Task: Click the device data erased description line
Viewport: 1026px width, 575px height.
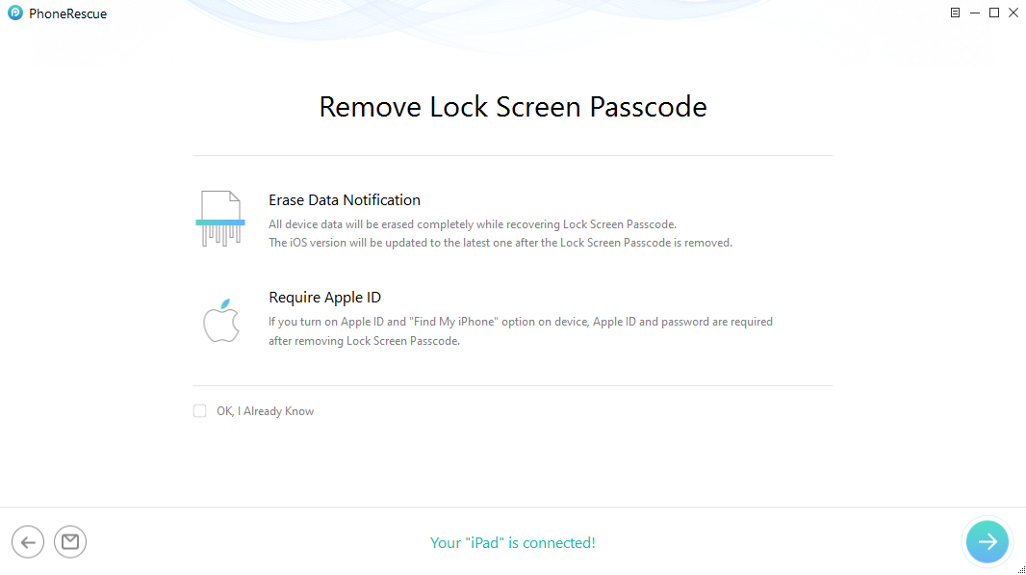Action: click(473, 224)
